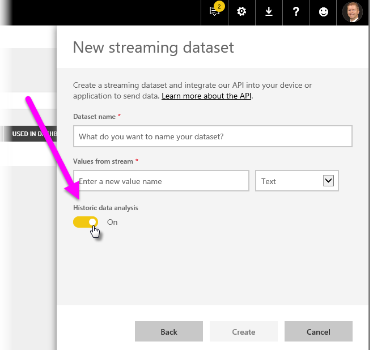The image size is (373, 350).
Task: Click the Enter a new value name field
Action: [162, 181]
